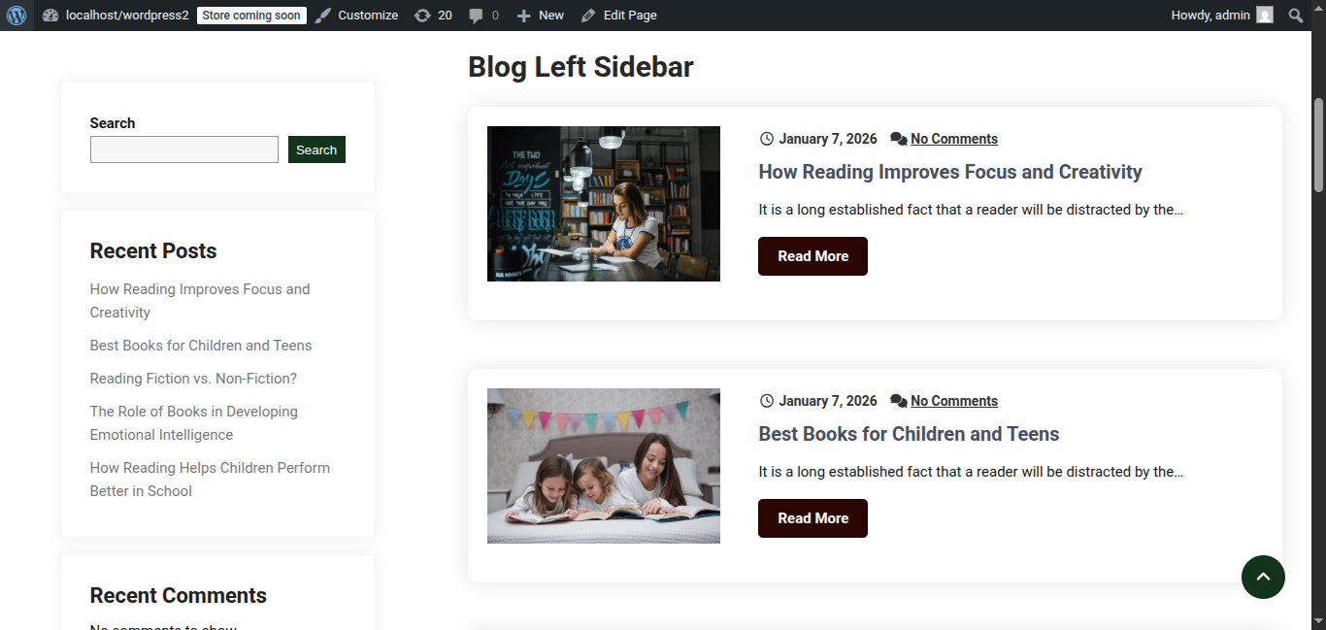Open Read More for Best Books for Children
Screen dimensions: 1326x630
pyautogui.click(x=812, y=518)
